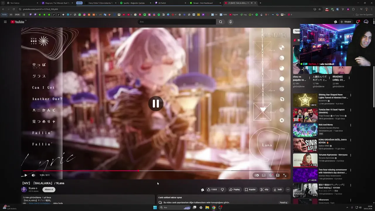Screen dimensions: 375x211
Task: Go back with browser back arrow
Action: (3, 9)
